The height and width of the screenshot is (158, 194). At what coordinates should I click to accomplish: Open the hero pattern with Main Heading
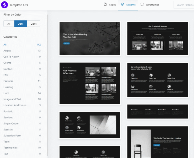(90, 39)
